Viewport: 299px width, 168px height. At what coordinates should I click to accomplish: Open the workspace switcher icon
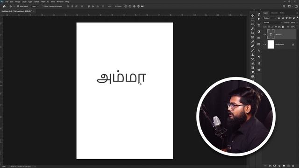(289, 6)
